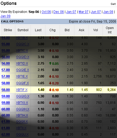Select the ask price 1.45
The height and width of the screenshot is (138, 117).
pyautogui.click(x=85, y=90)
